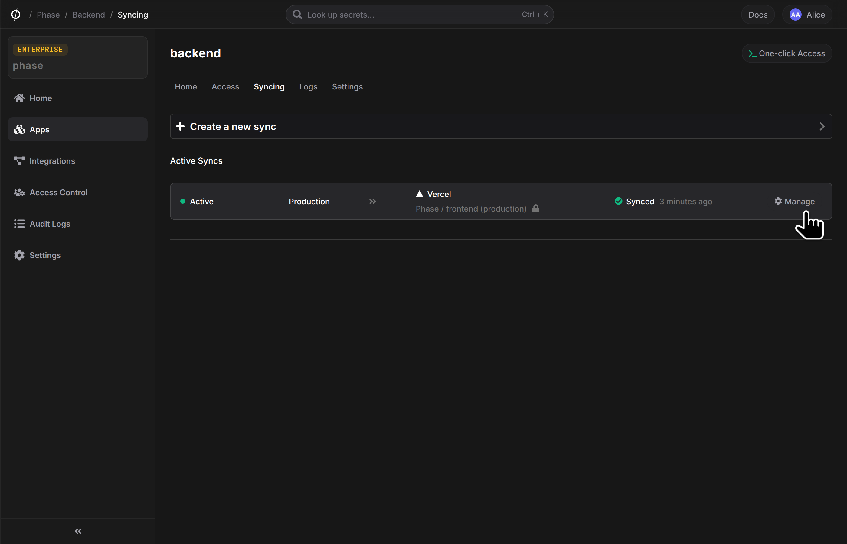Click the Syncing breadcrumb
This screenshot has height=544, width=847.
[x=132, y=15]
